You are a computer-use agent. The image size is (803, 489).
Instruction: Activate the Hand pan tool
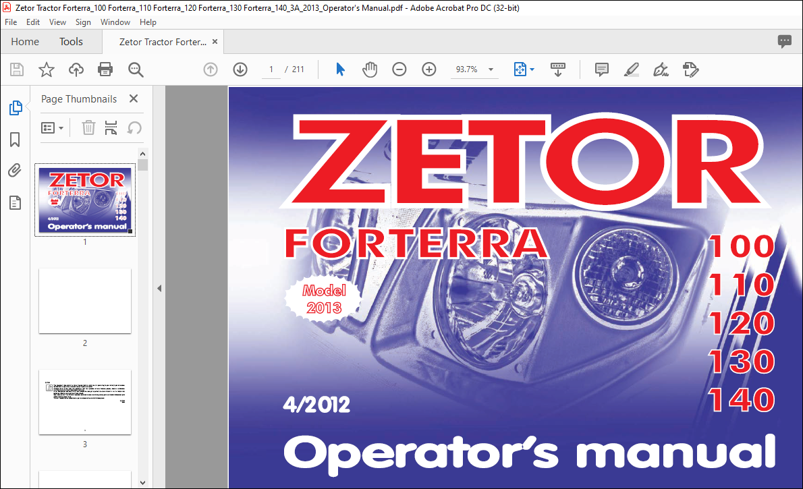[x=369, y=69]
